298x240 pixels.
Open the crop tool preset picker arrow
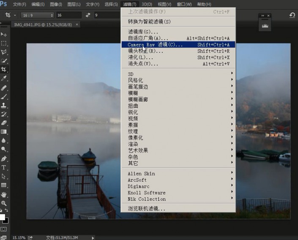point(15,15)
